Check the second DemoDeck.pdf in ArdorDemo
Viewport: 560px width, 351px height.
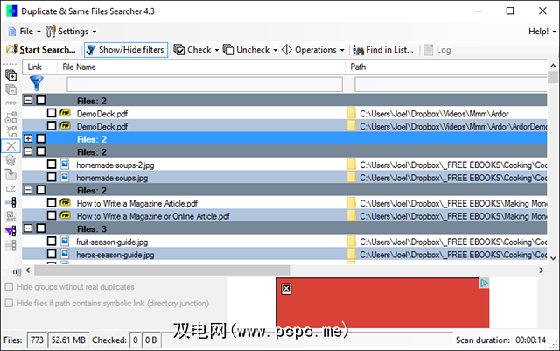52,126
